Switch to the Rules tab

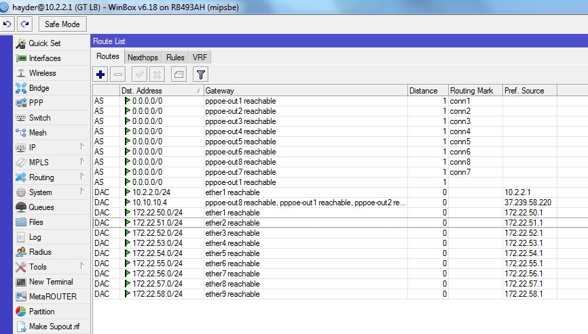175,58
